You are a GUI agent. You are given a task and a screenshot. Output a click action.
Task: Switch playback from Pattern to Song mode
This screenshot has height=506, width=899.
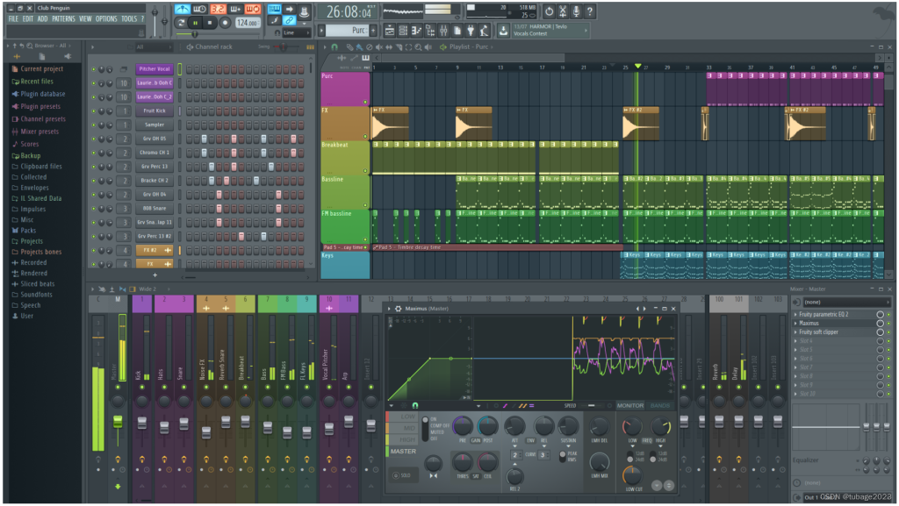(181, 22)
